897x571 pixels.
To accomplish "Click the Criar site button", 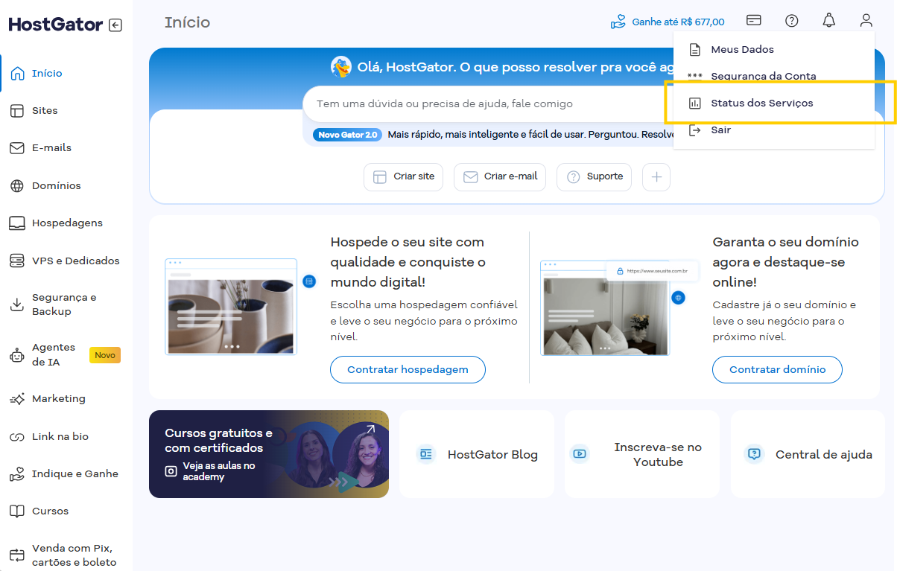I will 403,177.
